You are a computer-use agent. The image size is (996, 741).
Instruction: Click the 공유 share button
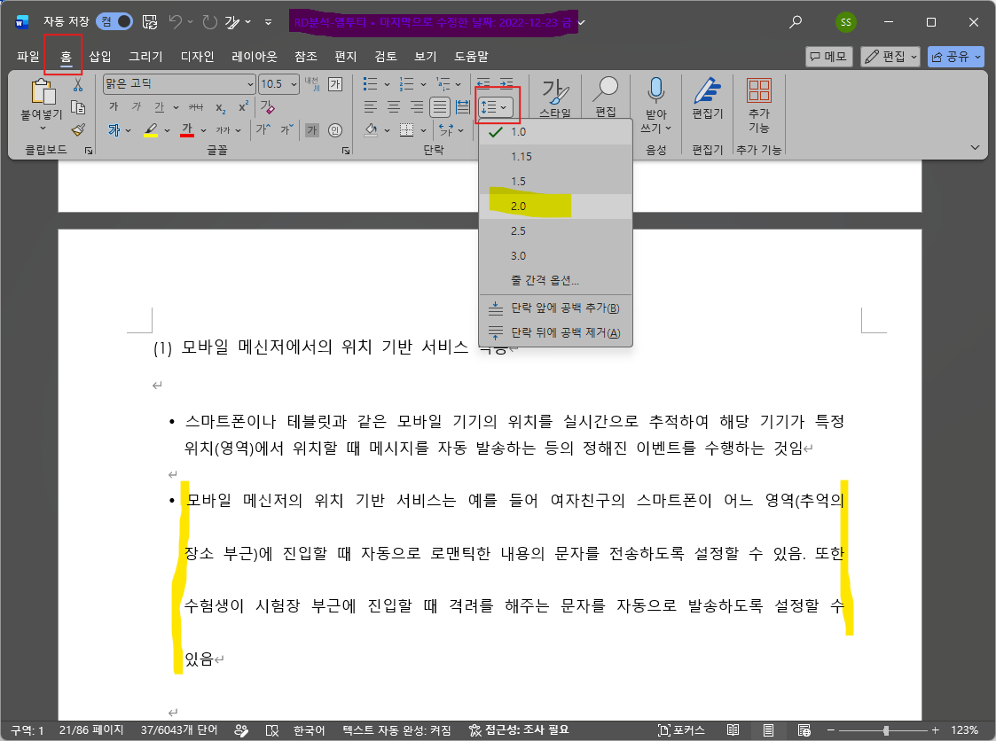pyautogui.click(x=954, y=57)
